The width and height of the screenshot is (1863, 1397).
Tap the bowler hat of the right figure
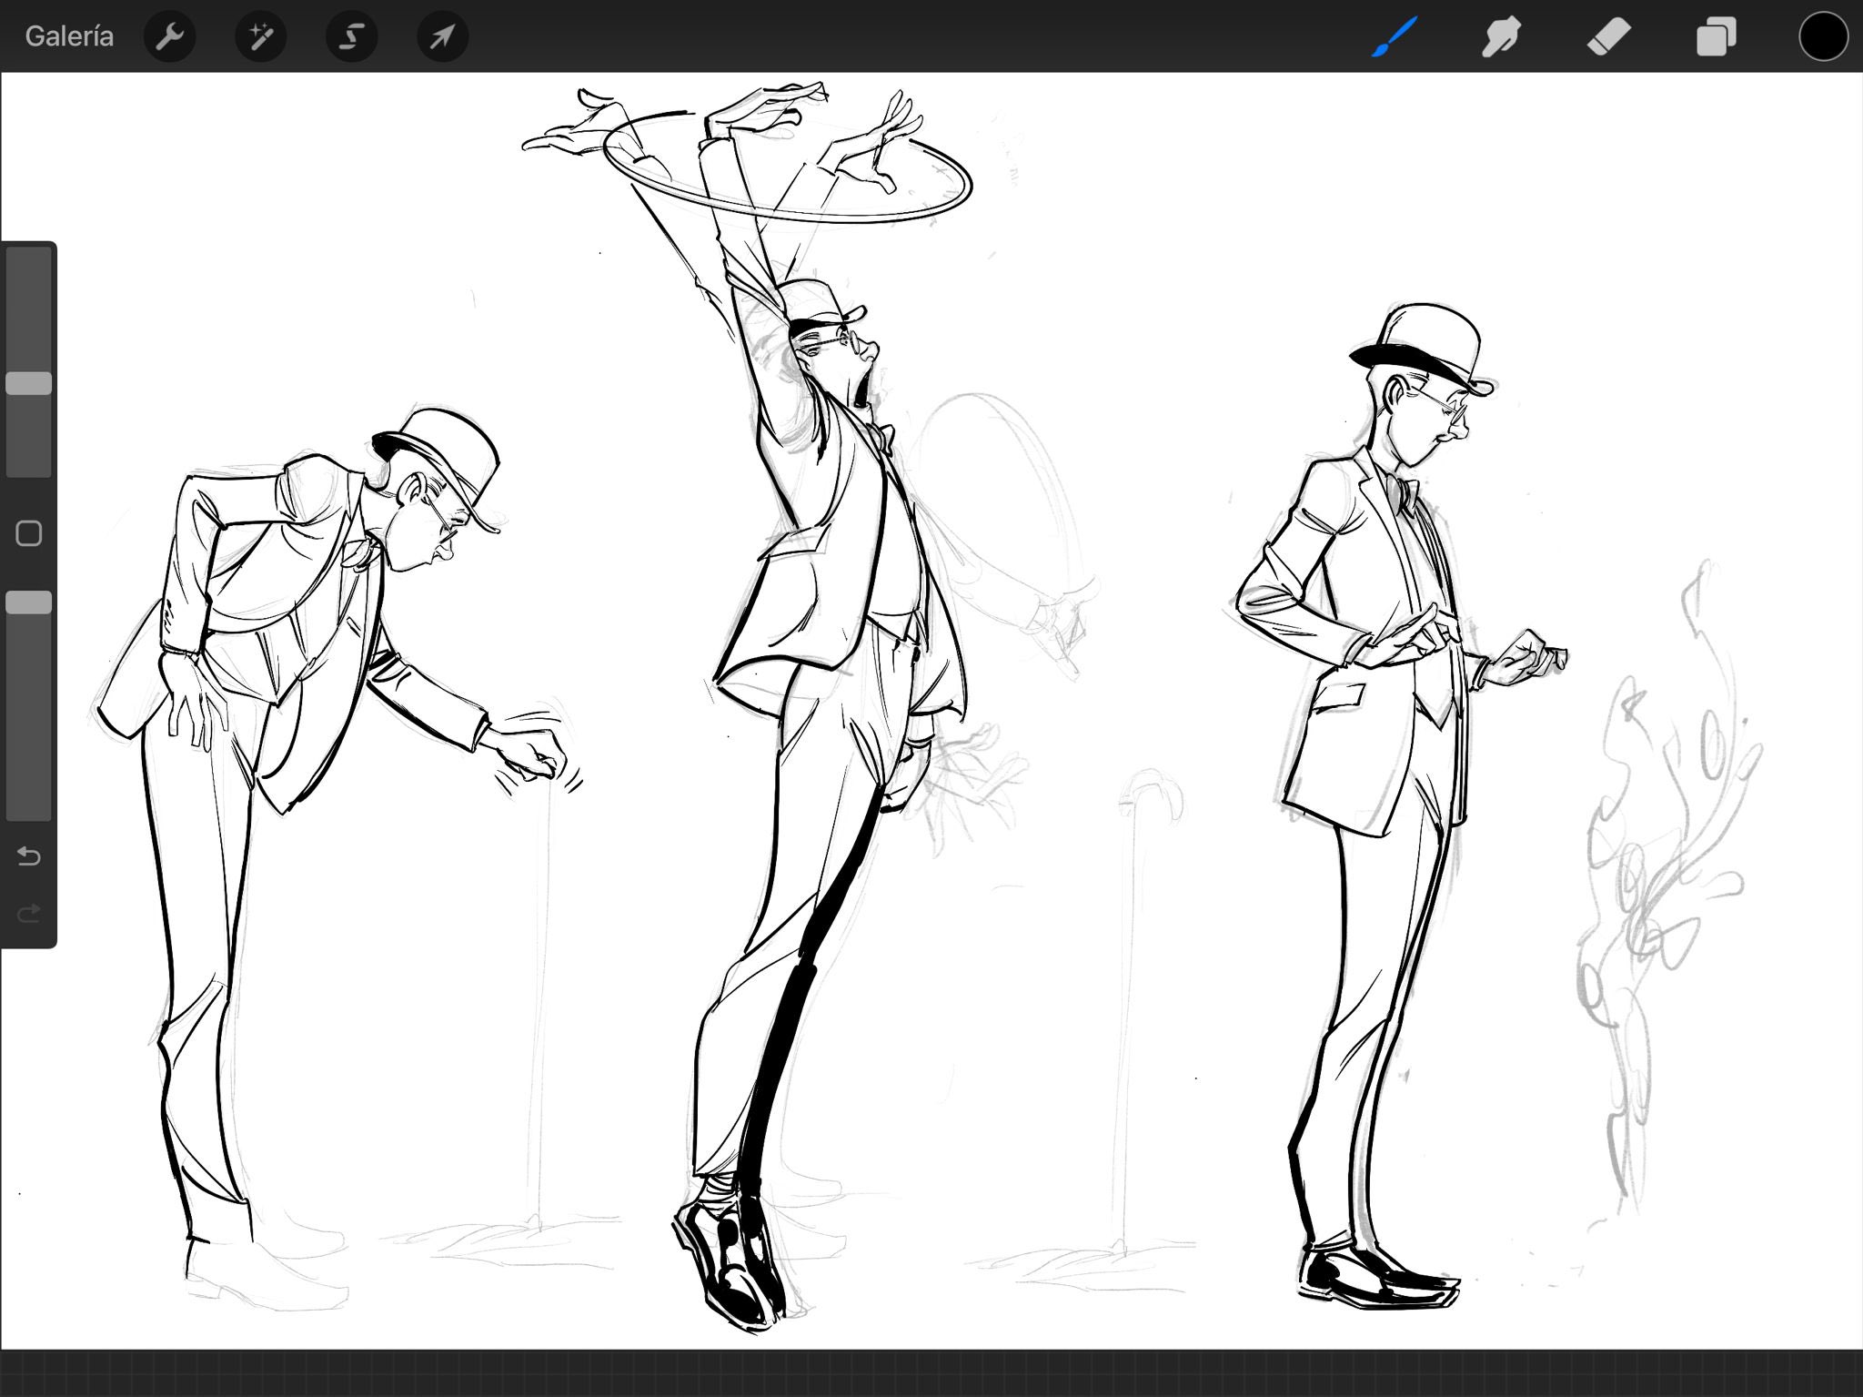(1424, 347)
